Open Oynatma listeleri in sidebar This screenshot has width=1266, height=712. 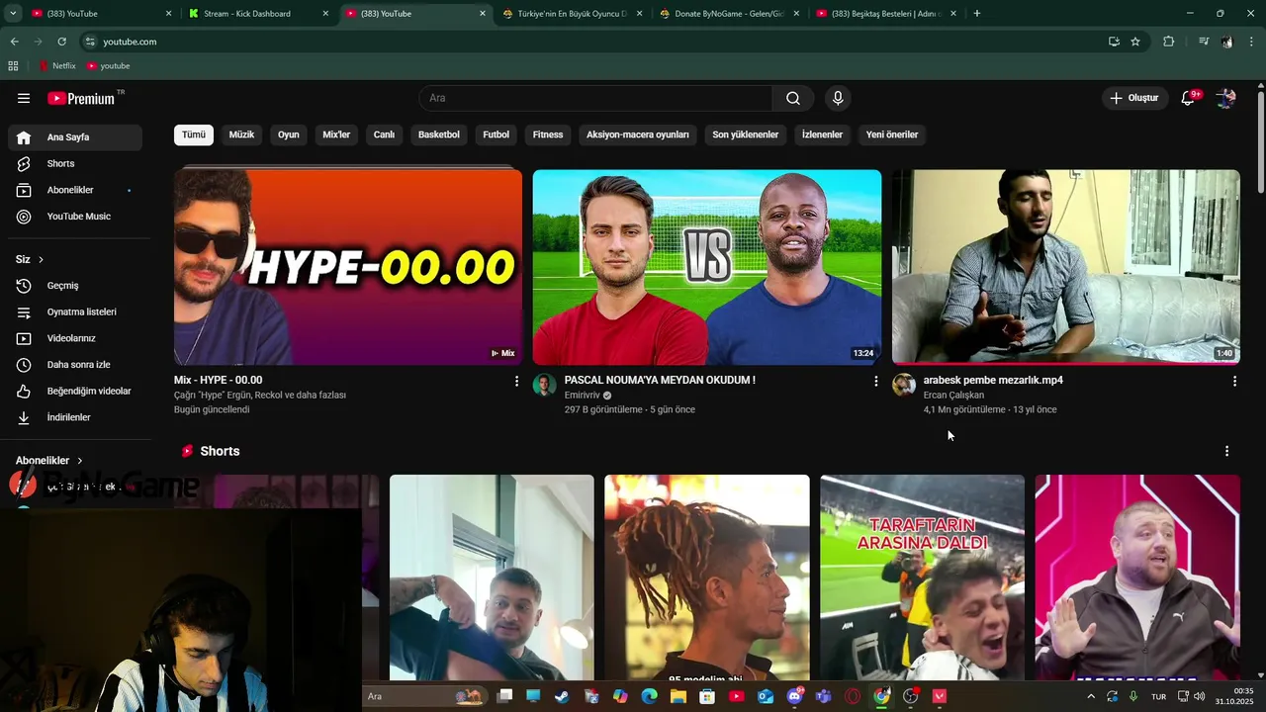click(x=75, y=311)
